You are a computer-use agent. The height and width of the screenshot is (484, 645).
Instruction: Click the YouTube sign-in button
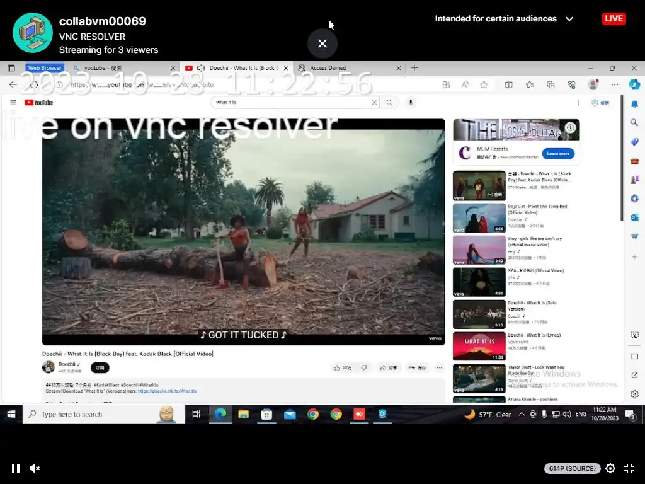(600, 103)
